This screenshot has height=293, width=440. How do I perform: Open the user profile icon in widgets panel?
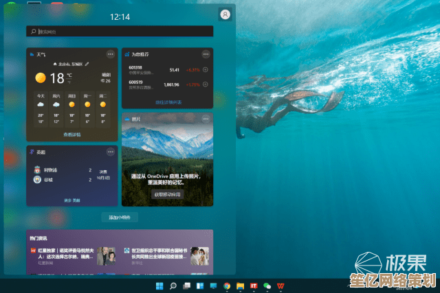225,14
